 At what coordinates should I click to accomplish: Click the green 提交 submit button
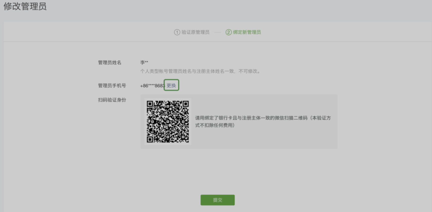(x=218, y=200)
